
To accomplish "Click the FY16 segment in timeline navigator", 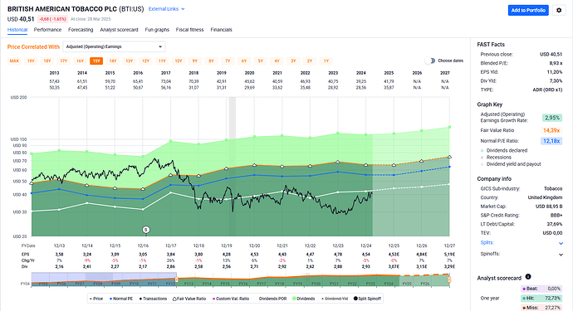I will pos(243,284).
